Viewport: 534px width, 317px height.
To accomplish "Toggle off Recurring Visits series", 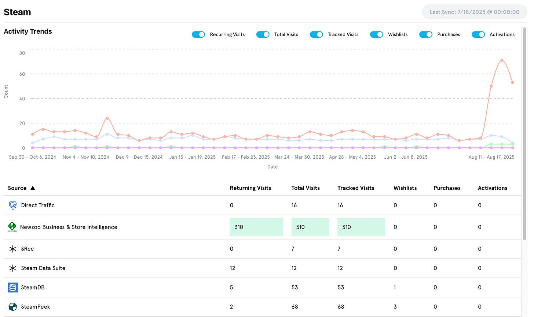I will tap(198, 34).
